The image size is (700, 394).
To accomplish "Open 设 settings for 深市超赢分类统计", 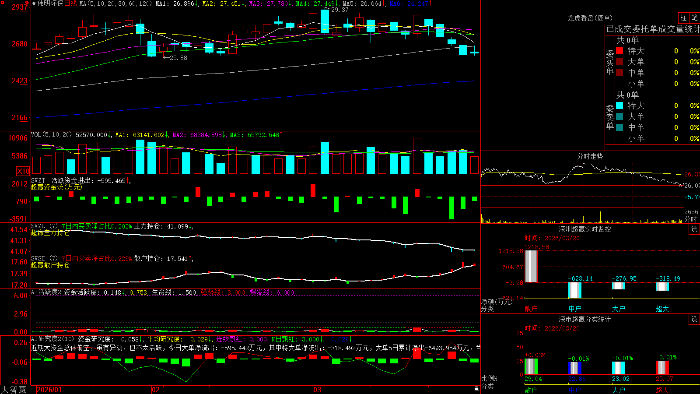I will point(694,319).
